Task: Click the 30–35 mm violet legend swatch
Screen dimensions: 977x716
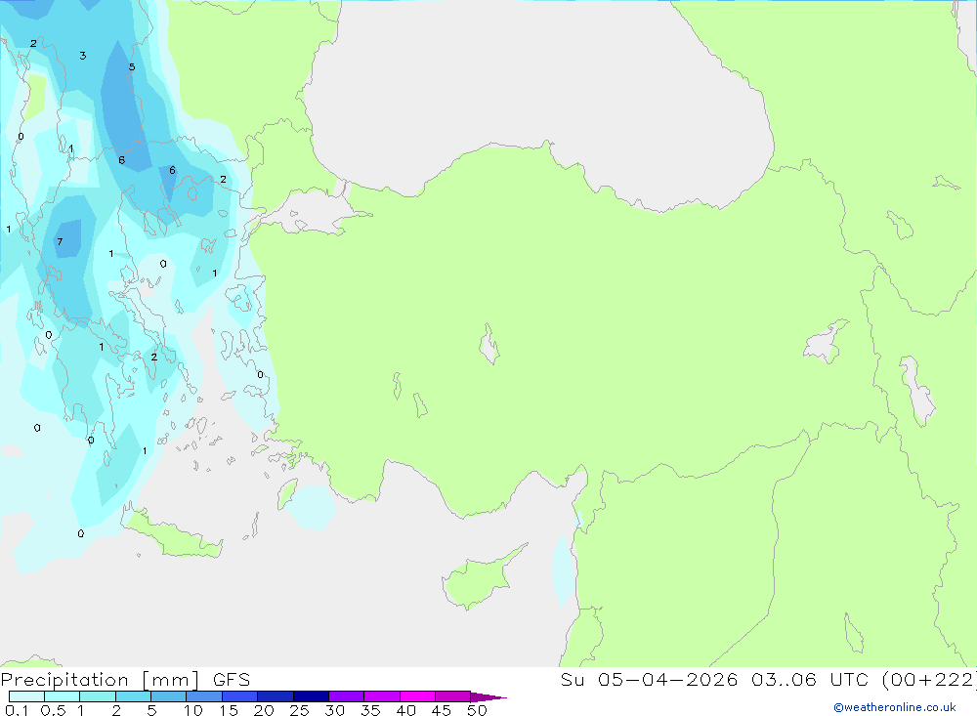Action: 347,696
